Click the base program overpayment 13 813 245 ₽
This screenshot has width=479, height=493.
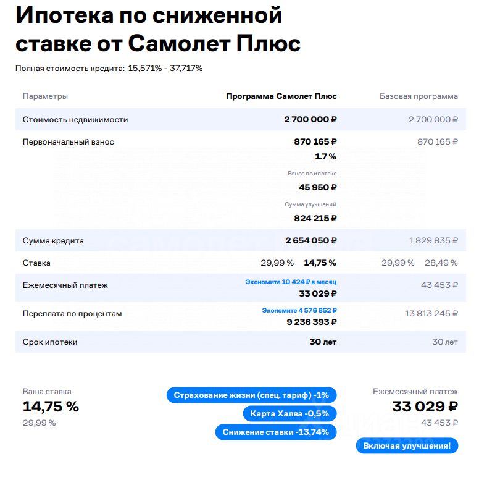click(431, 314)
